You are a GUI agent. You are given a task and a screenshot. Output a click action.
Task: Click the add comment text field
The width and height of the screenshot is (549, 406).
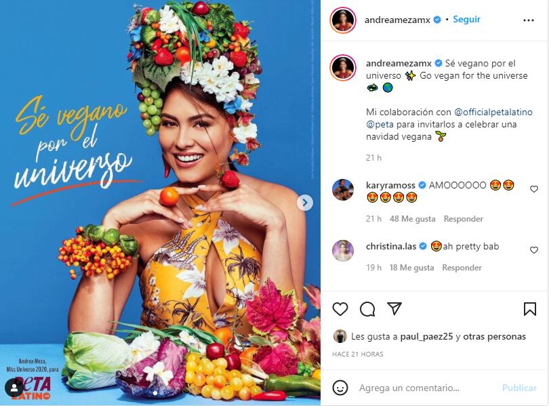tap(427, 388)
